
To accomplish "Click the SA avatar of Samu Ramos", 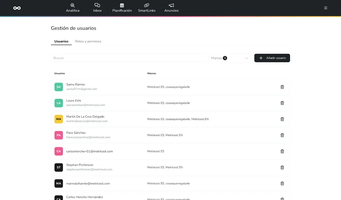I will pyautogui.click(x=59, y=87).
